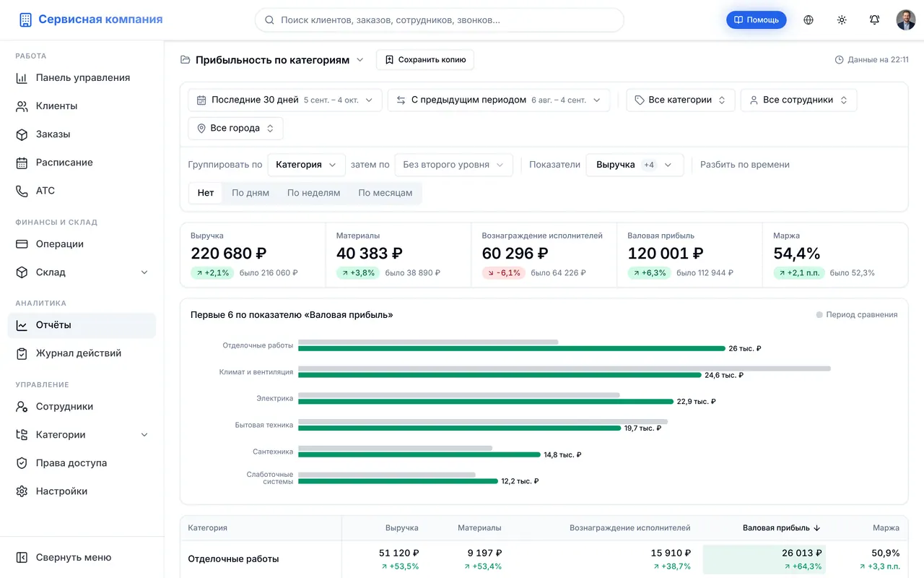This screenshot has height=578, width=924.
Task: Open the Расписание section
Action: [82, 163]
